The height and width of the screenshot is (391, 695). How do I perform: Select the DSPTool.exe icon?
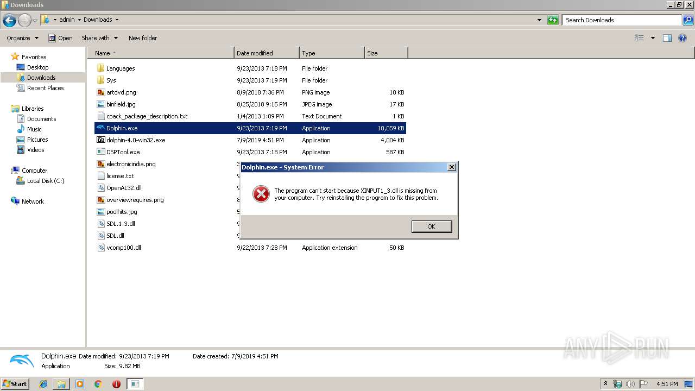pos(100,152)
